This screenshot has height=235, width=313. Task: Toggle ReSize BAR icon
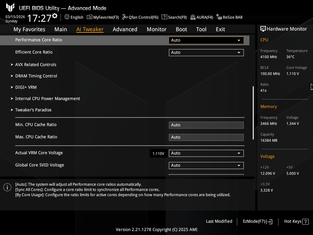pos(219,17)
